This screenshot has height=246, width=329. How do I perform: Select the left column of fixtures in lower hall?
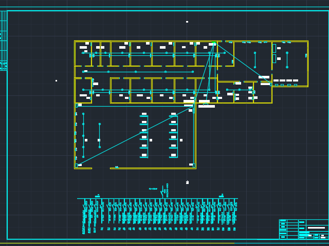(x=144, y=136)
